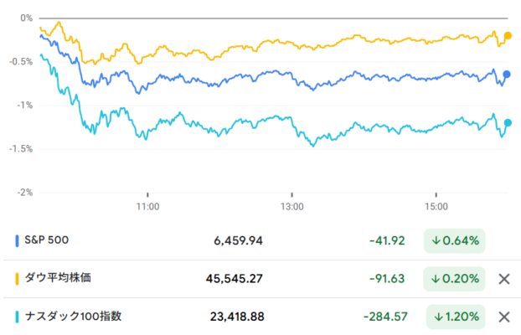This screenshot has width=521, height=335.
Task: Open the ナスダック100指数 index link
Action: coord(73,316)
